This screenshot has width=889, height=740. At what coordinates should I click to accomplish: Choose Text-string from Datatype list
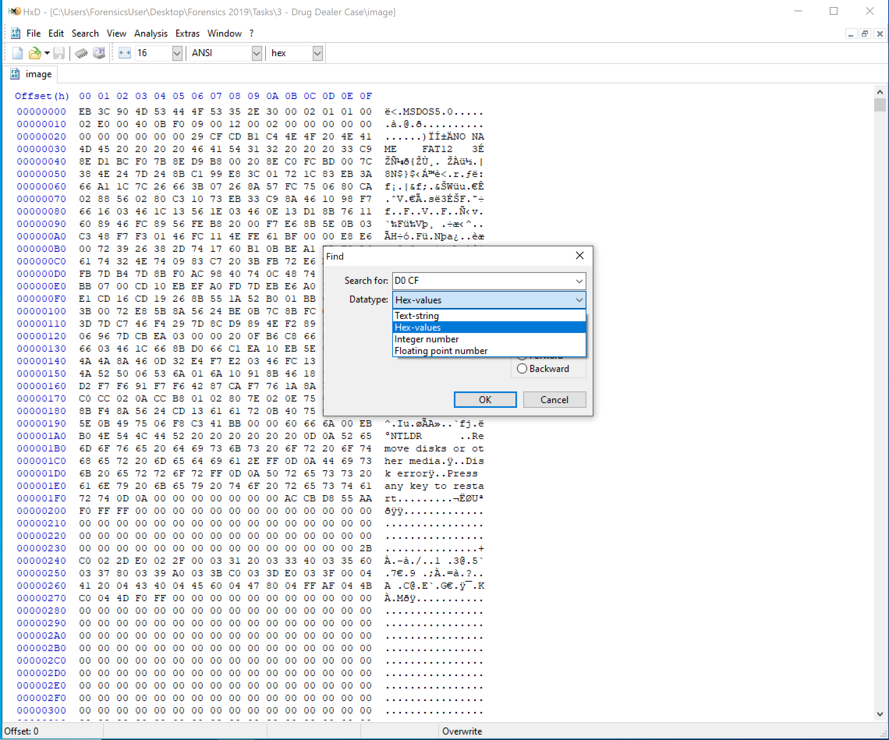[x=489, y=315]
